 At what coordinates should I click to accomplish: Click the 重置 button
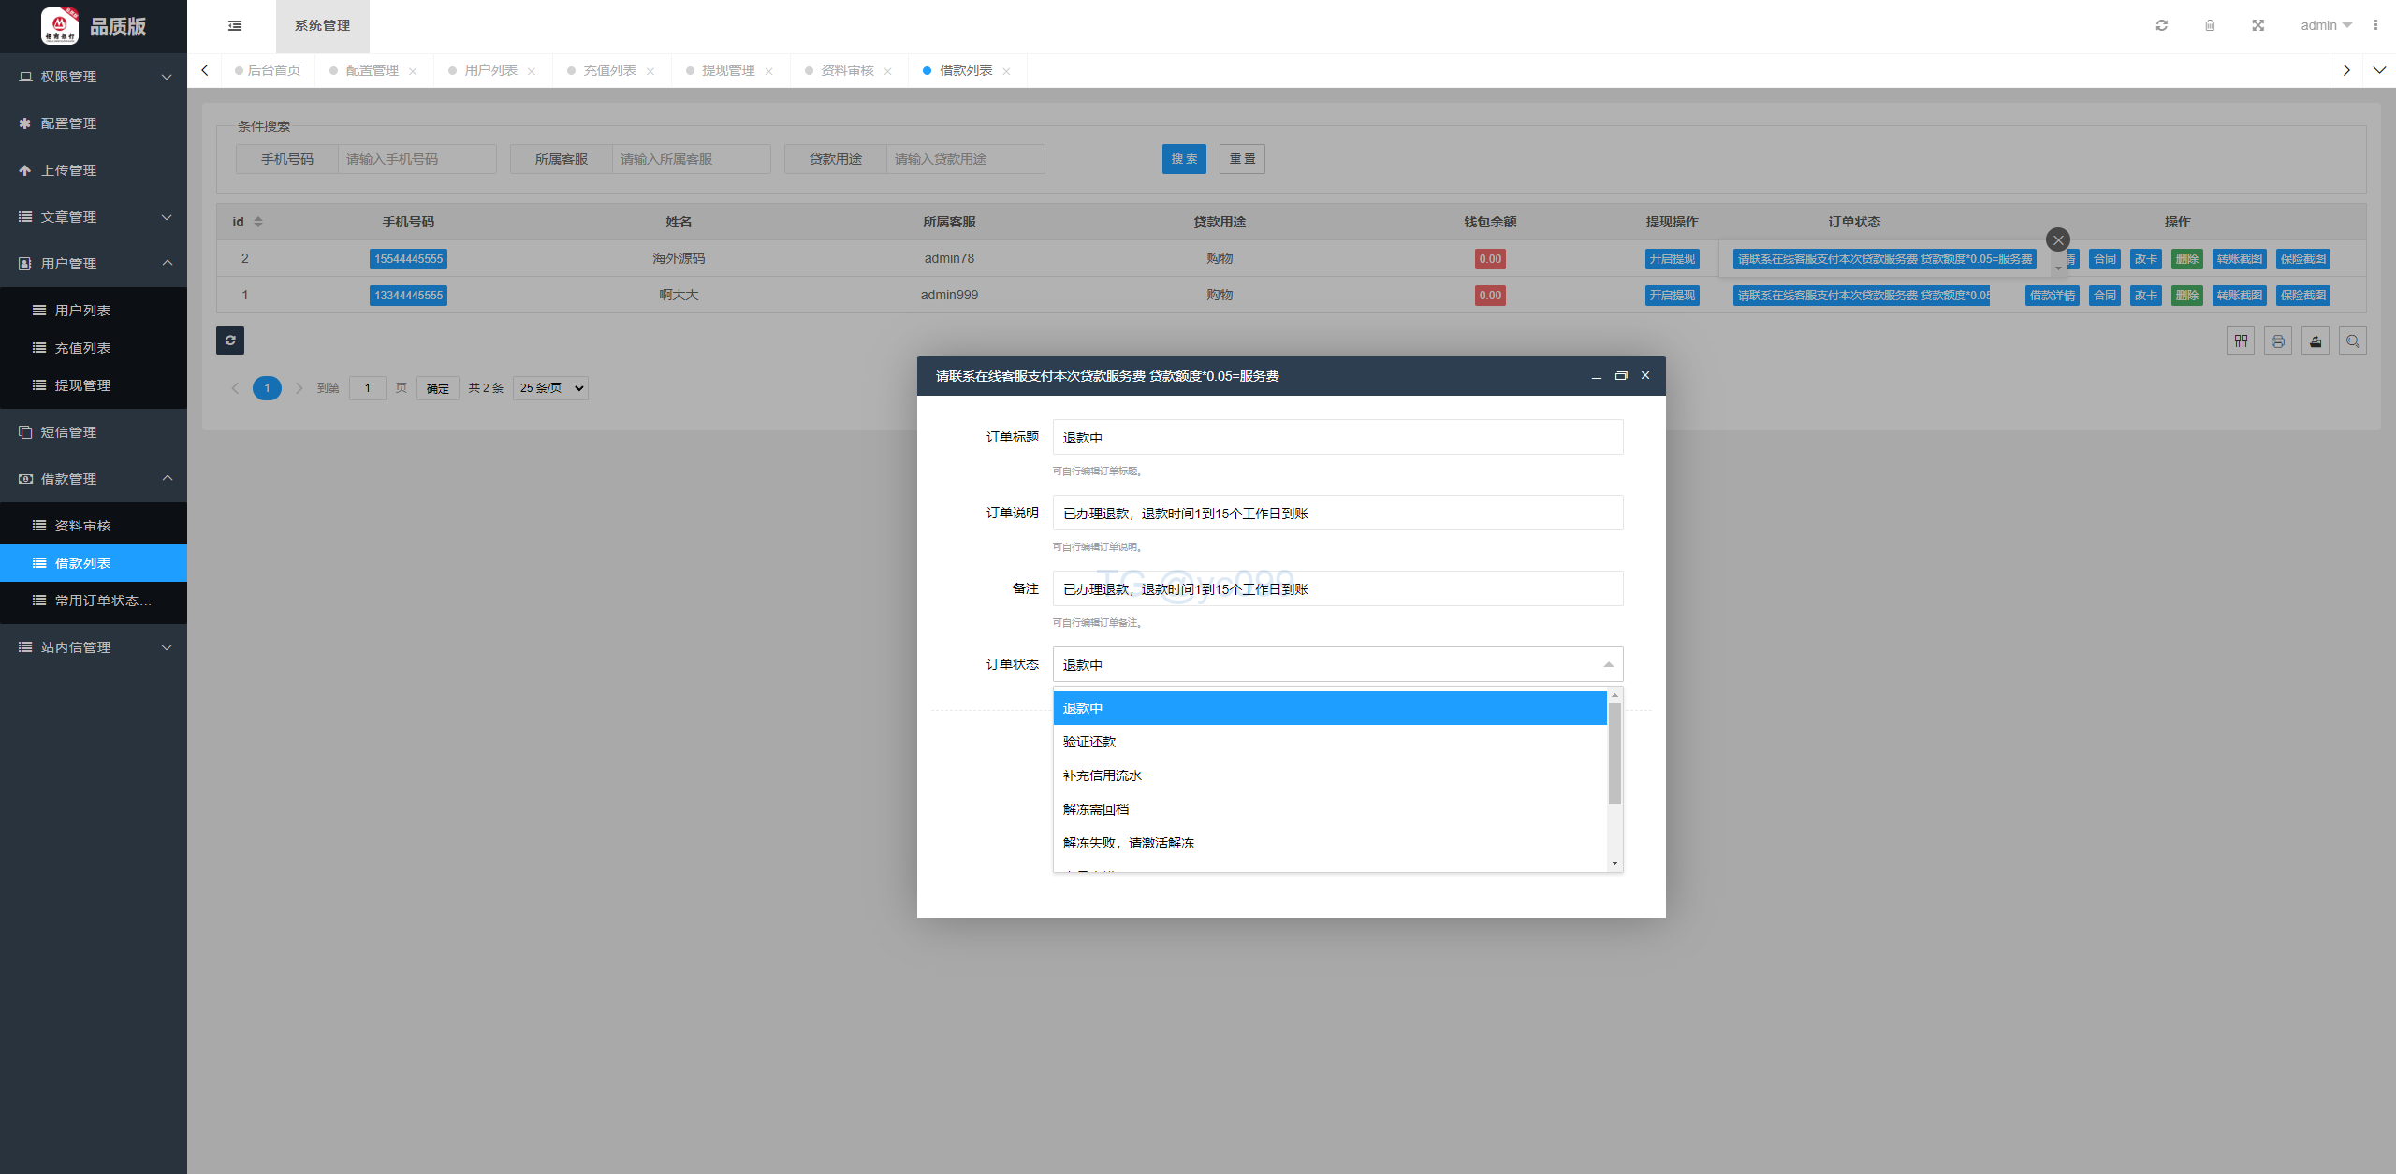1242,159
